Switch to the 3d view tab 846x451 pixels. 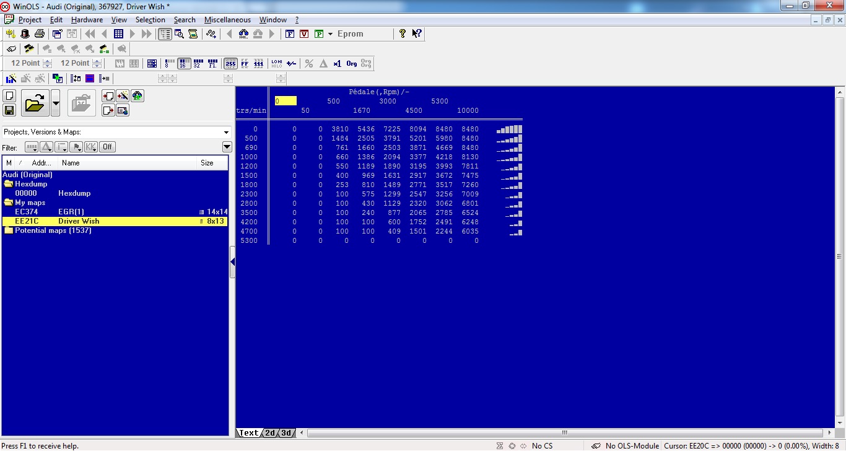tap(287, 433)
